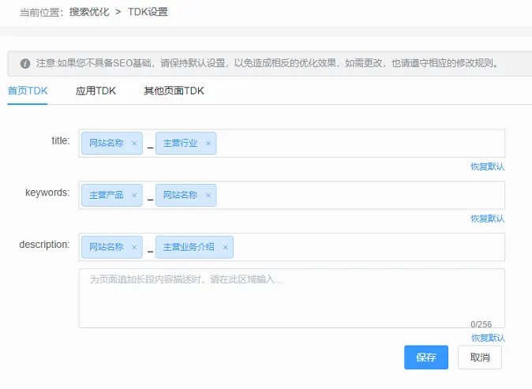Cancel with the 取消 button

point(480,357)
